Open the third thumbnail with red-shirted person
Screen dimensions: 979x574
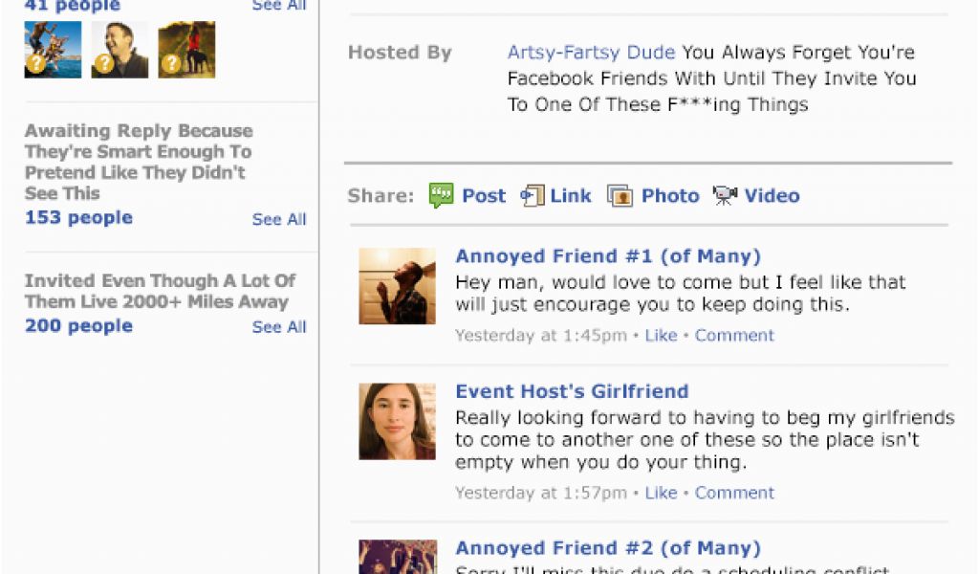tap(186, 50)
